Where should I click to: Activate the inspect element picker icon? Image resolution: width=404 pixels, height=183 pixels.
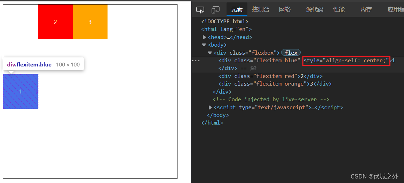(200, 10)
